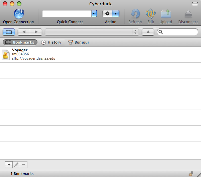Click the Action gear button
The width and height of the screenshot is (201, 177).
107,13
